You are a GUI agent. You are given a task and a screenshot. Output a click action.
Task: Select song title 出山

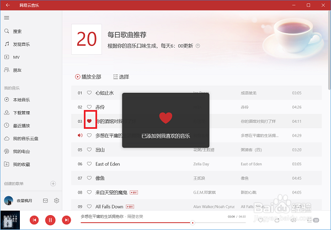[100, 150]
